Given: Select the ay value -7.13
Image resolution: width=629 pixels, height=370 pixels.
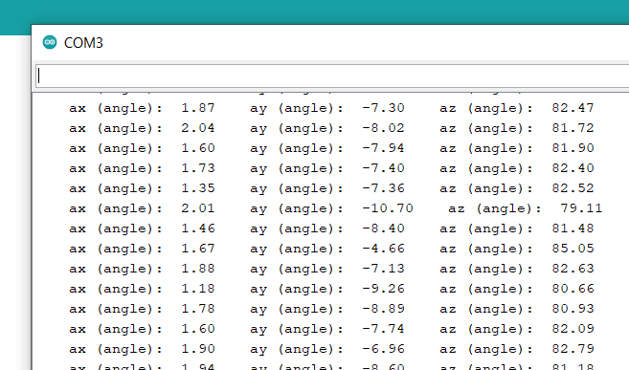Looking at the screenshot, I should (383, 269).
